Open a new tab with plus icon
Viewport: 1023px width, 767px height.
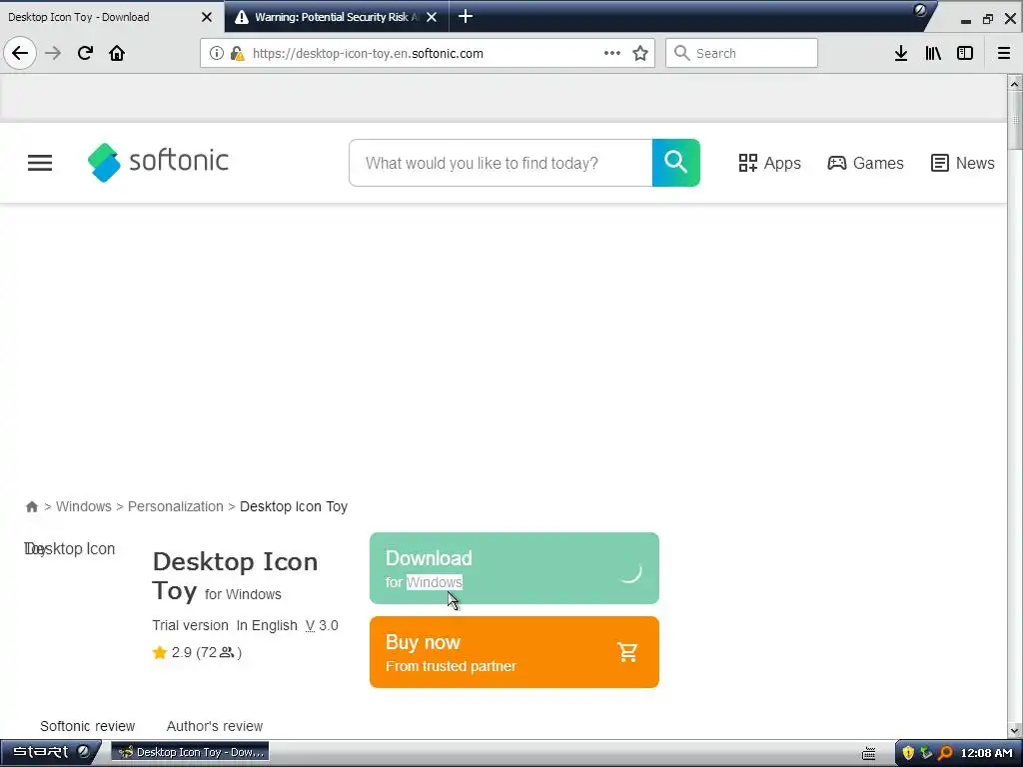[x=466, y=16]
